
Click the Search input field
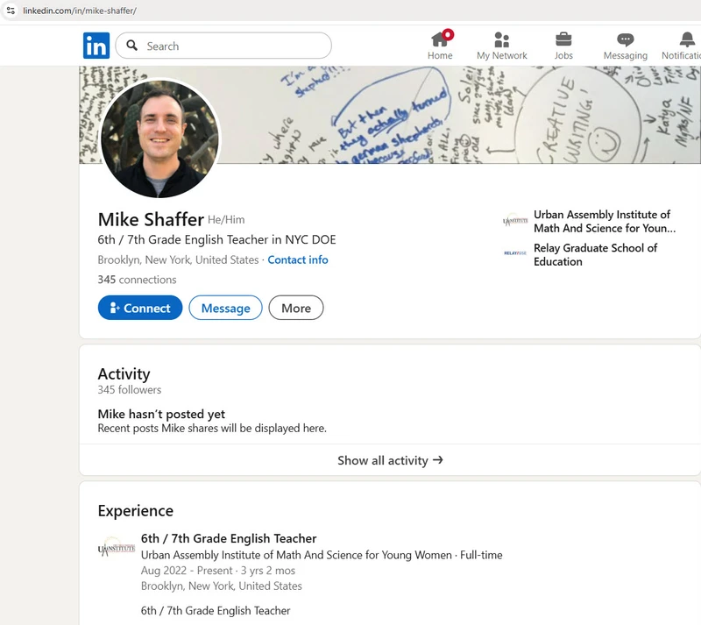point(223,45)
